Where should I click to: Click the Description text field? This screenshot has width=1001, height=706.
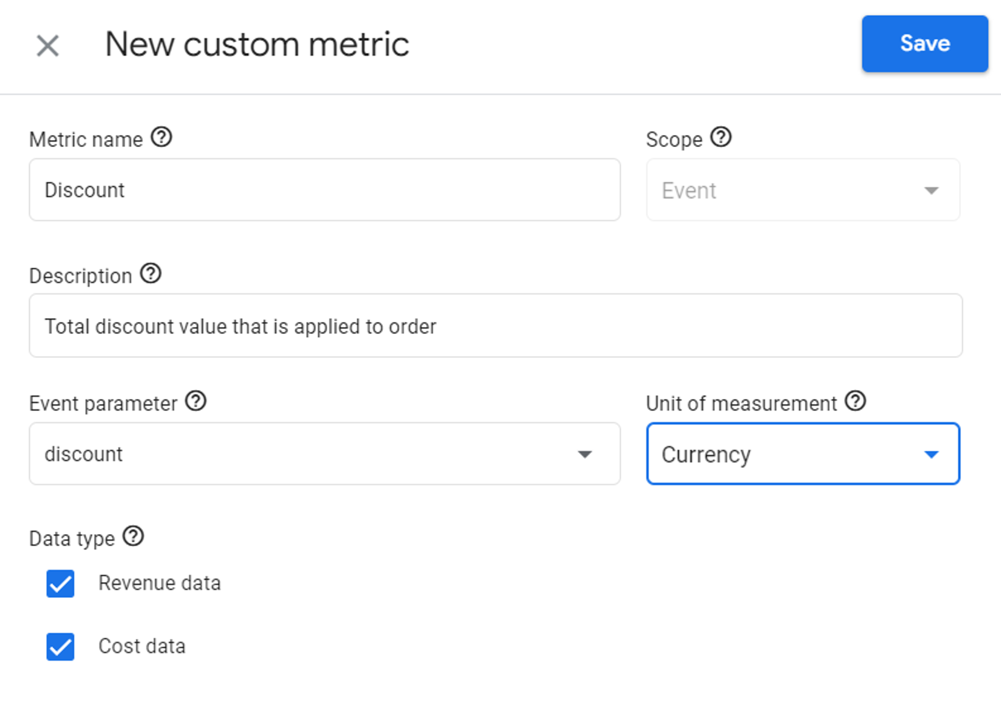pos(495,326)
